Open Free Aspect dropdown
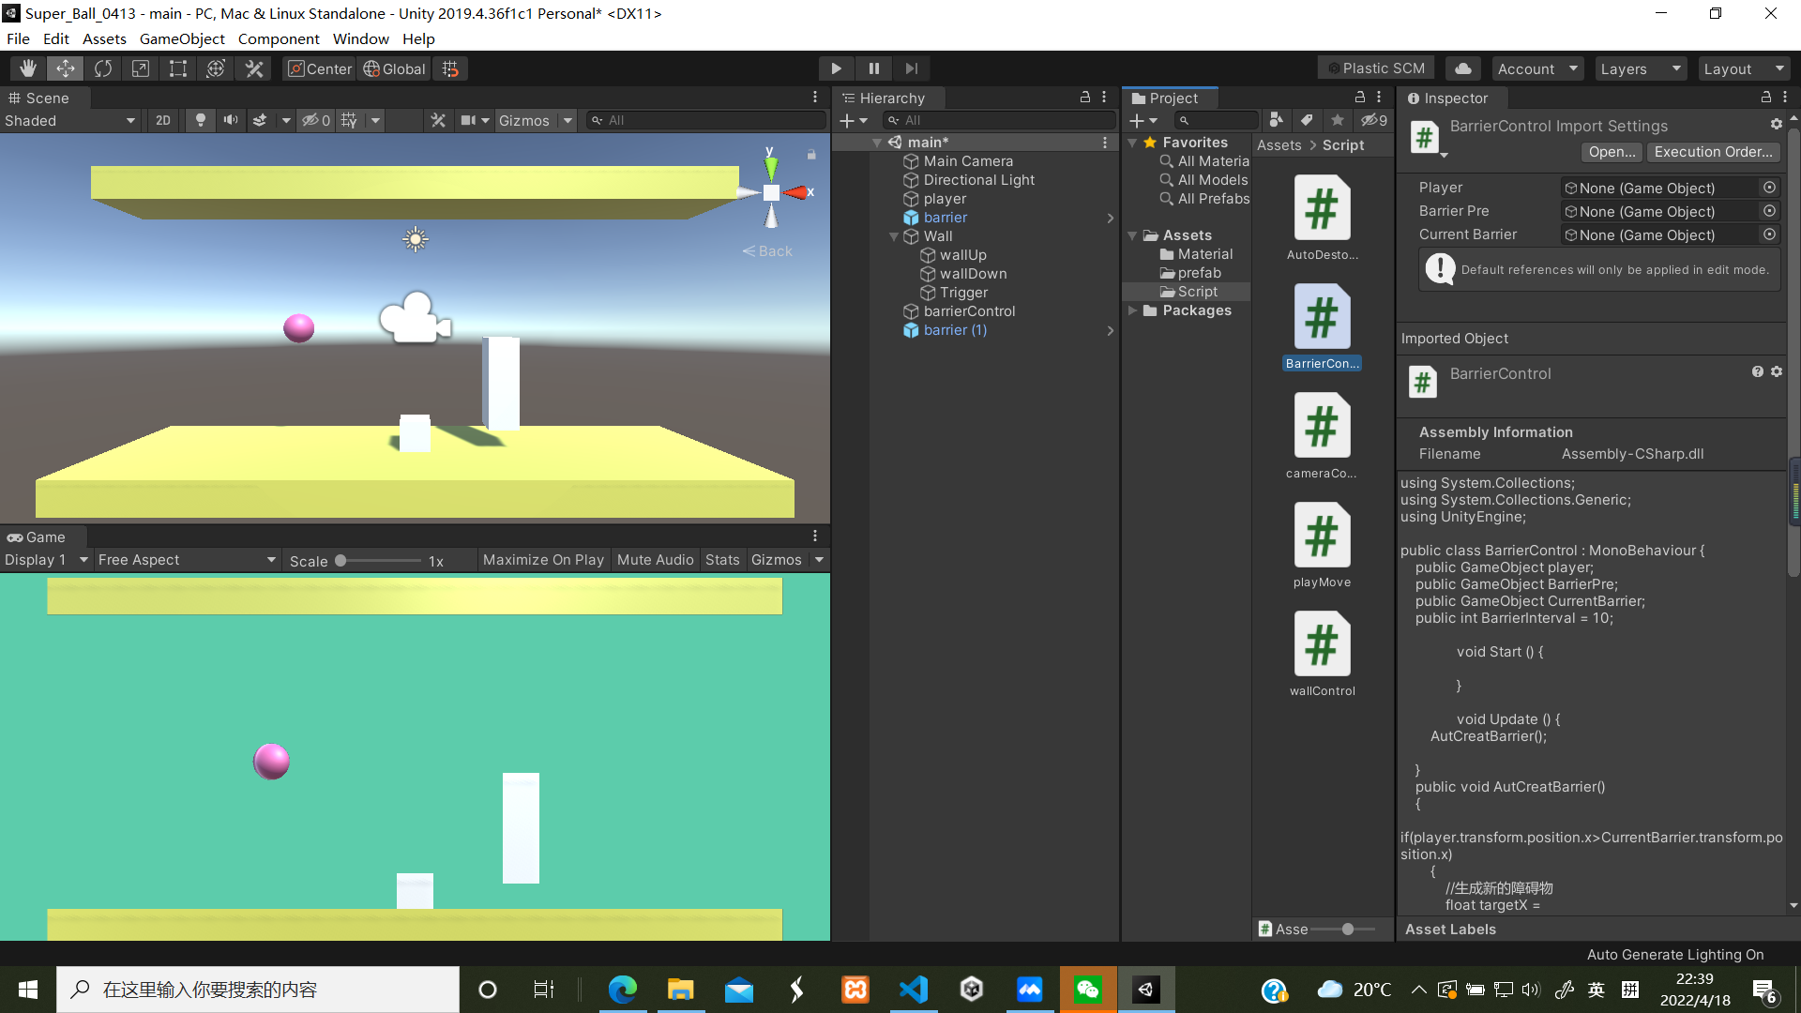 (187, 560)
